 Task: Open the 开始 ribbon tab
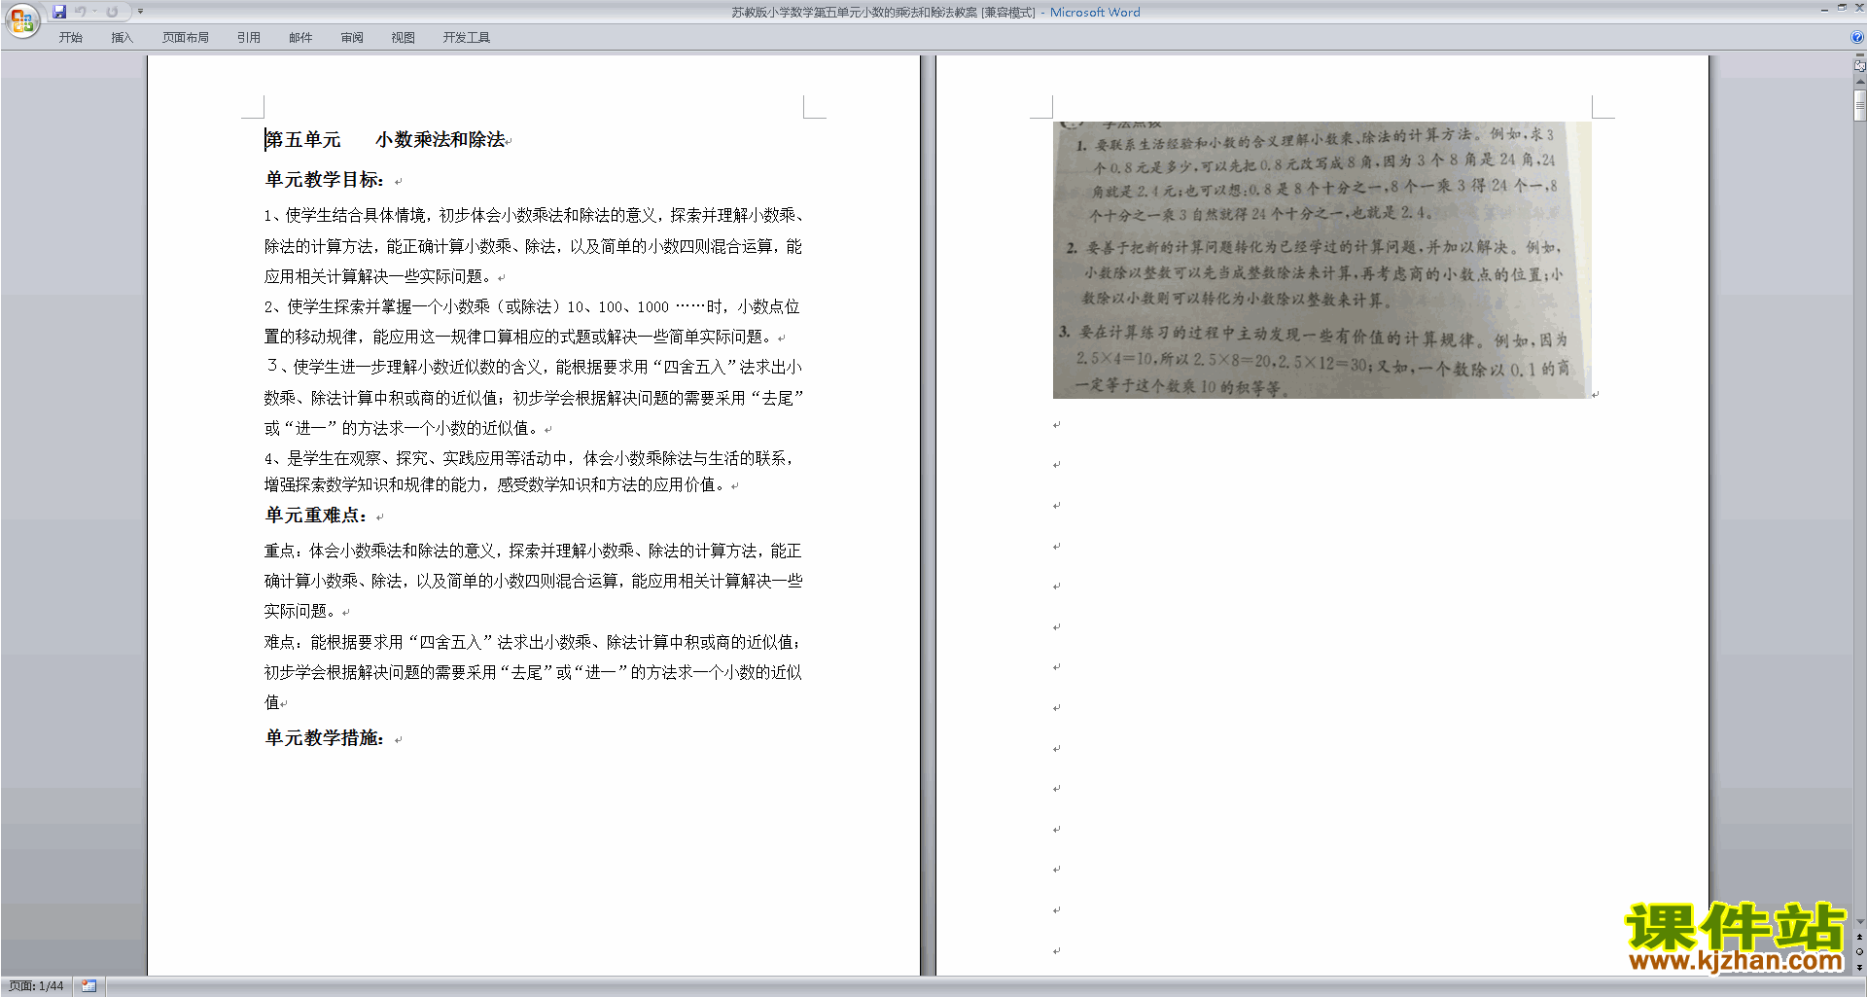[x=70, y=38]
